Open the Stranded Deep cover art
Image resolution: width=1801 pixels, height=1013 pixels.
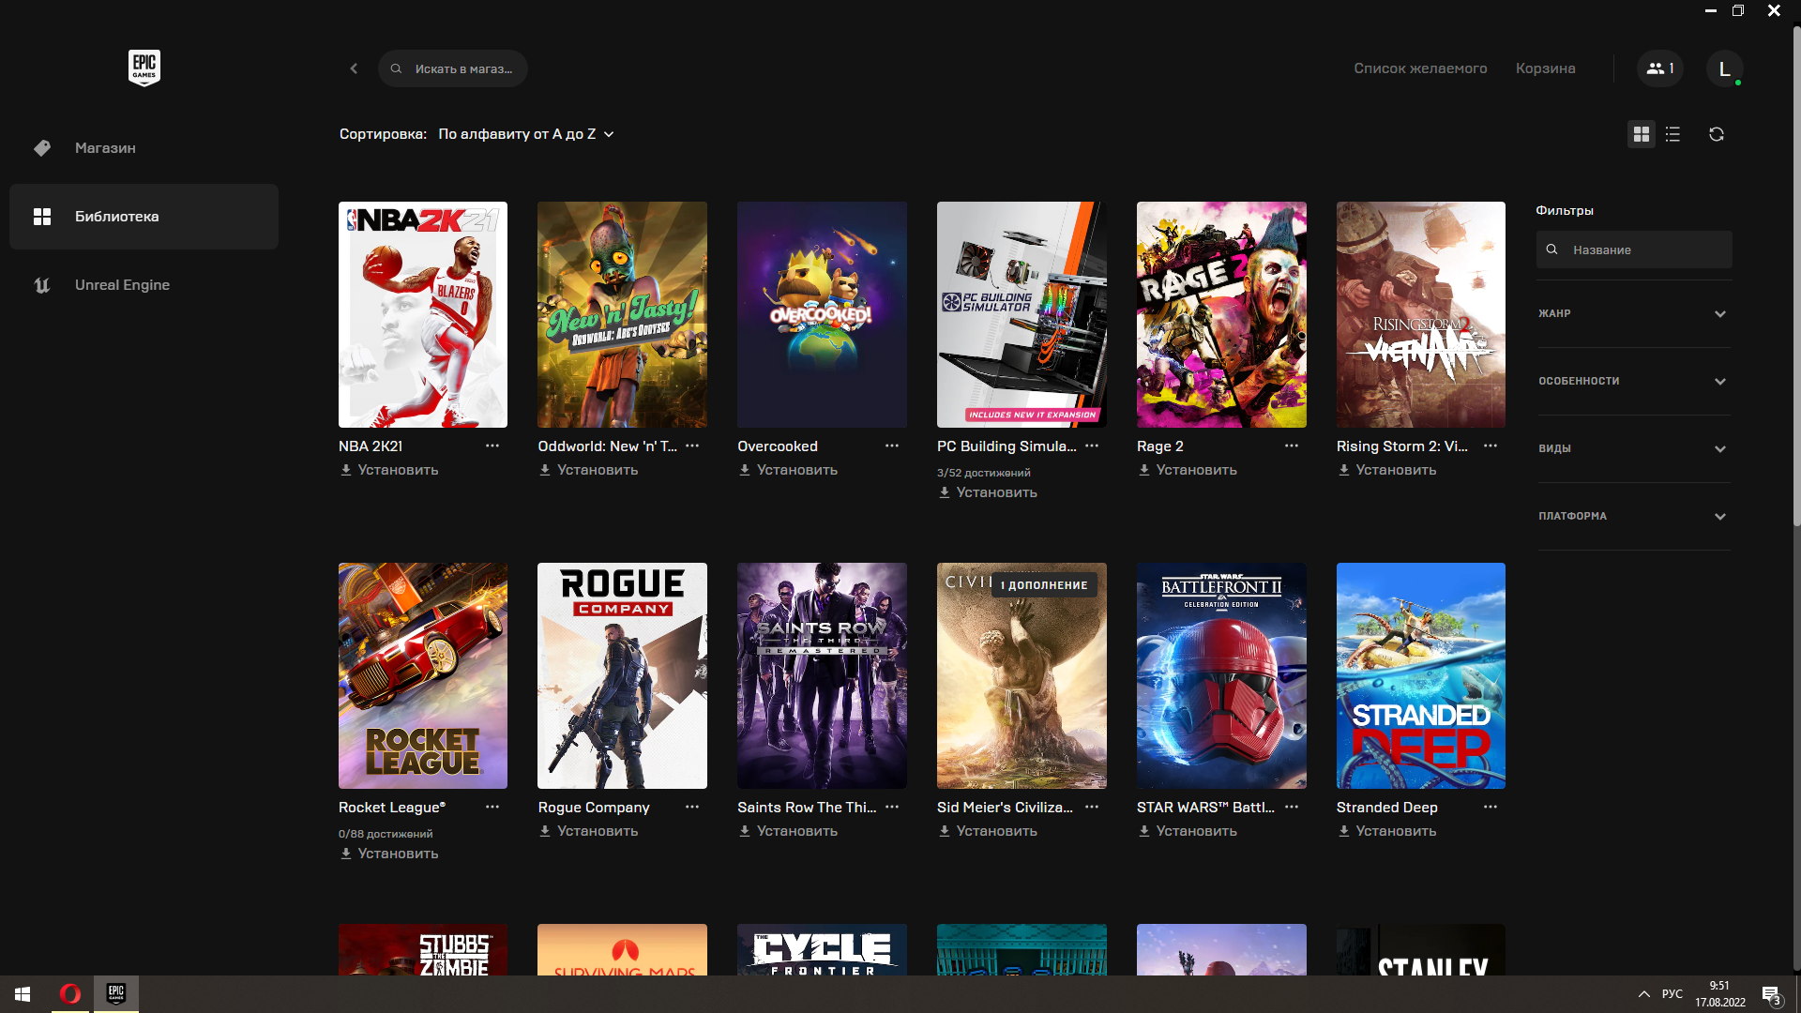tap(1421, 675)
